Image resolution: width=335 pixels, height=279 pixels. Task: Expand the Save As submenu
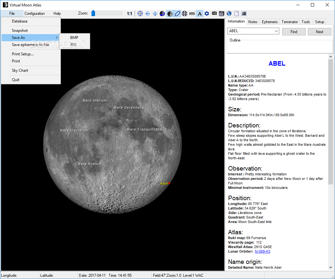pyautogui.click(x=30, y=38)
